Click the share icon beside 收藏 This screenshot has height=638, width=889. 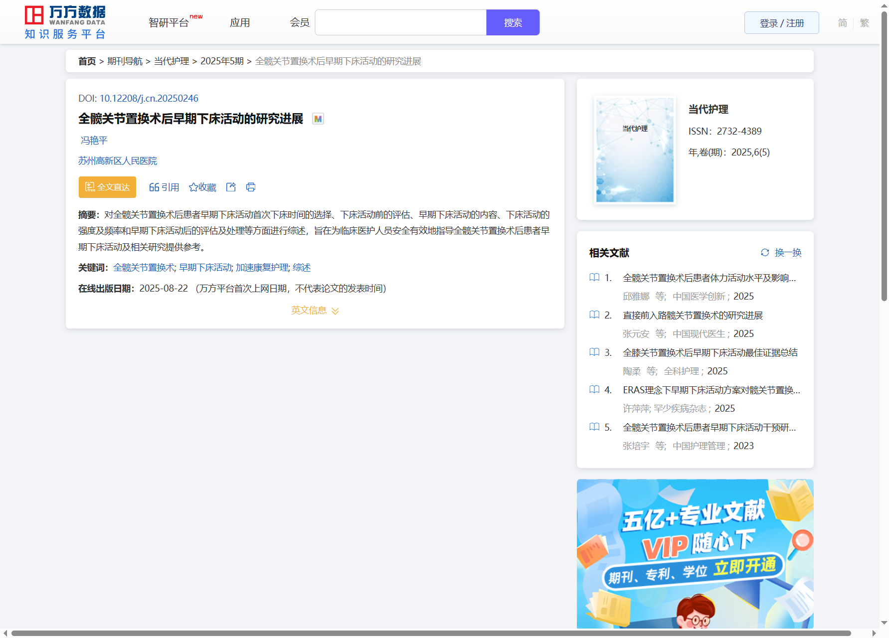click(x=231, y=187)
